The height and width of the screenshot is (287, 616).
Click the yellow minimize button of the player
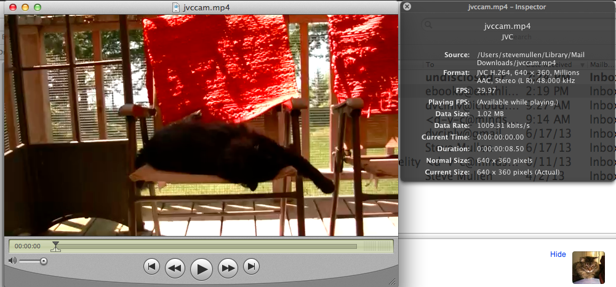click(25, 7)
